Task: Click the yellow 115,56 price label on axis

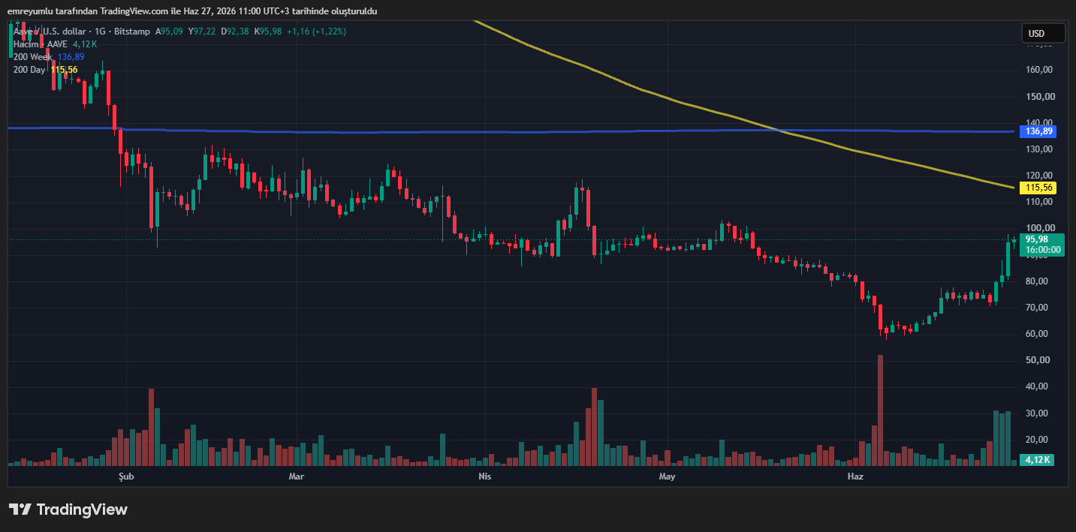Action: pyautogui.click(x=1038, y=188)
